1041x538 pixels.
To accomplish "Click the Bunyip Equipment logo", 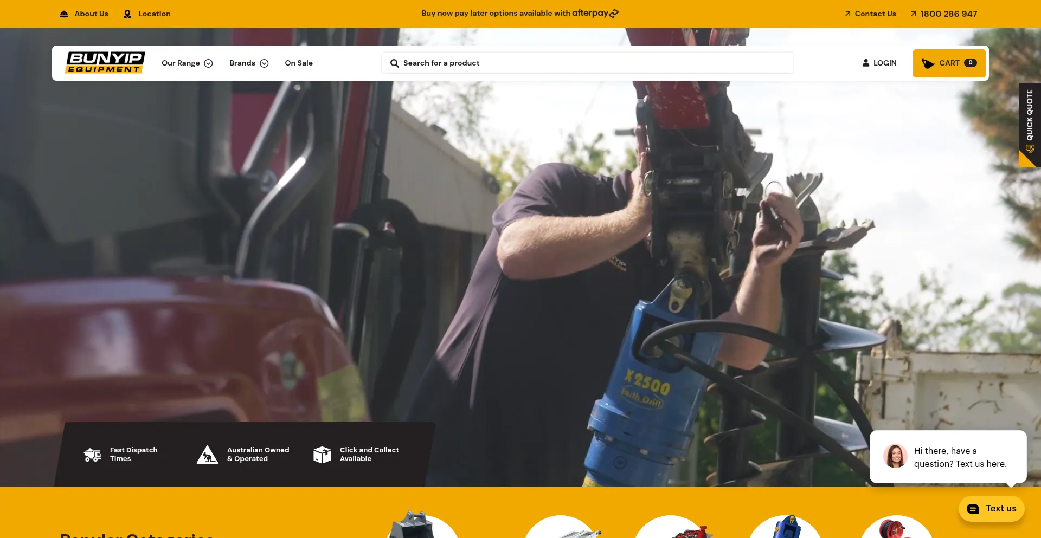I will point(105,62).
